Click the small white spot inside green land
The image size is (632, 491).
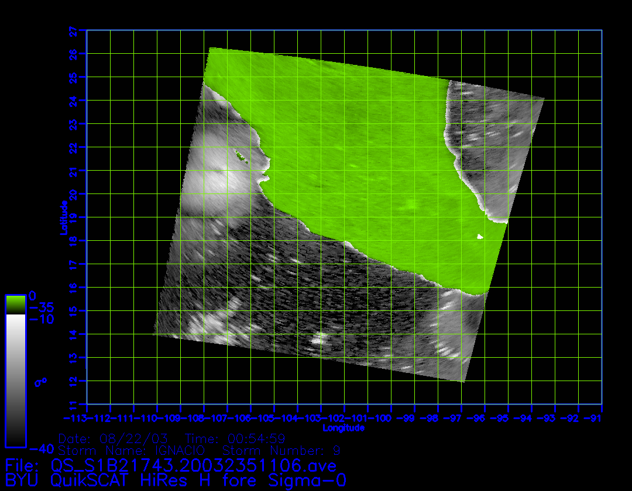[480, 236]
